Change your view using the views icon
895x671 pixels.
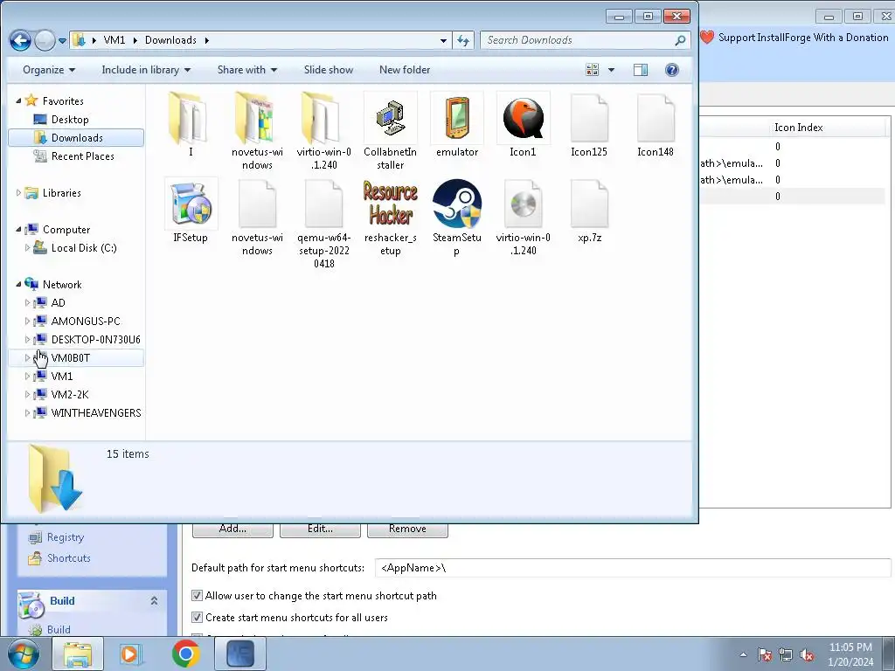(x=593, y=70)
